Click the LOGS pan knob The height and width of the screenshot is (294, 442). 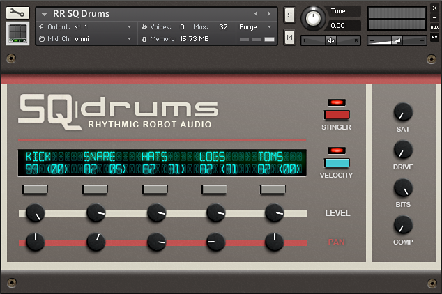tap(216, 242)
